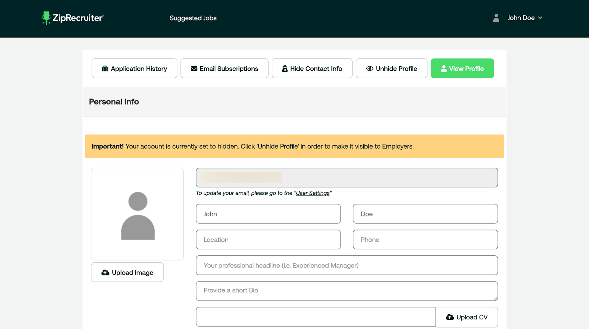
Task: Click the envelope icon for Email Subscriptions
Action: click(194, 69)
